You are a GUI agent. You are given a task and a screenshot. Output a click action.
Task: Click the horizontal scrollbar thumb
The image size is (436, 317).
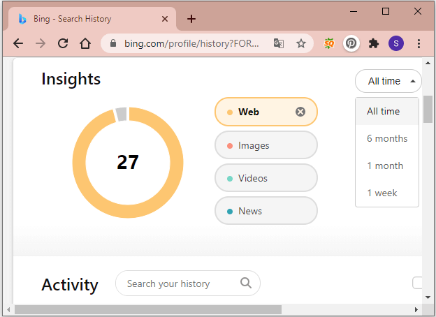coord(148,309)
